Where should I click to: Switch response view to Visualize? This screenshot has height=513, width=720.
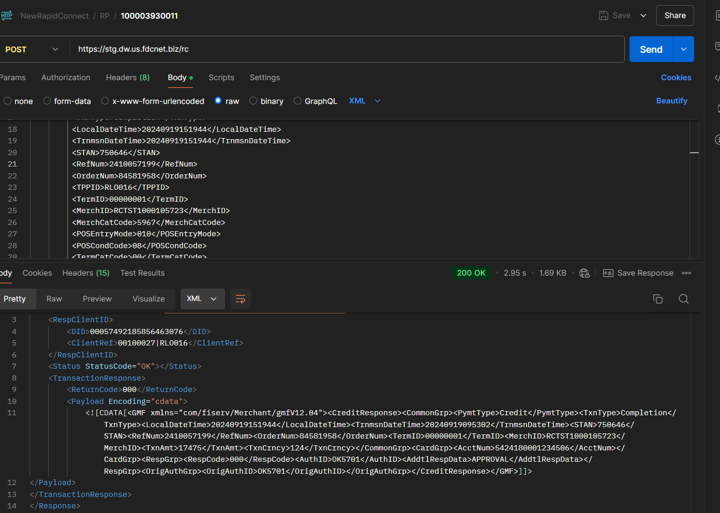click(149, 299)
